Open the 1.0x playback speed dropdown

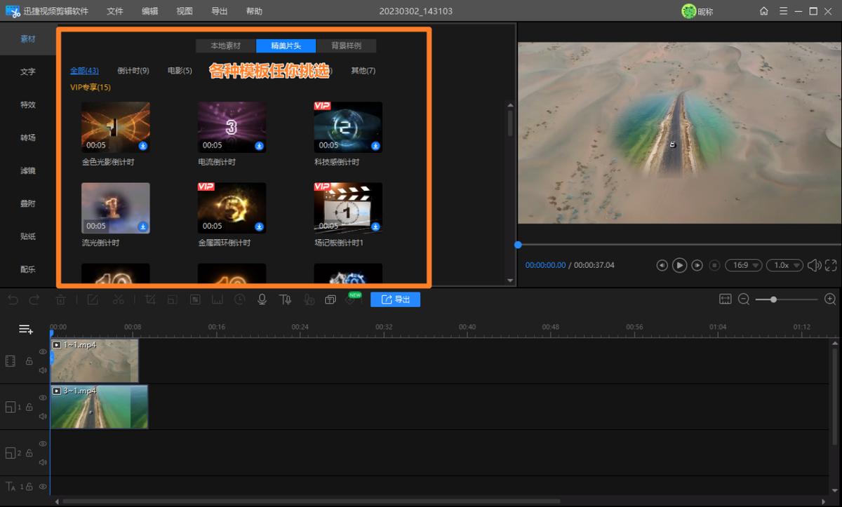[x=785, y=265]
